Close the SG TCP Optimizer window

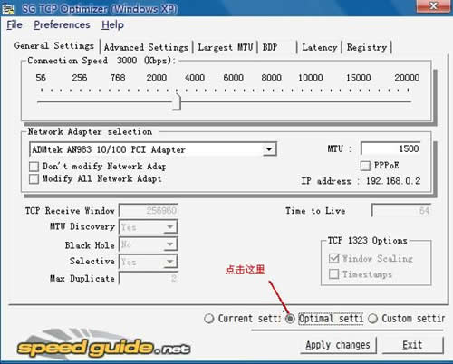pos(433,6)
